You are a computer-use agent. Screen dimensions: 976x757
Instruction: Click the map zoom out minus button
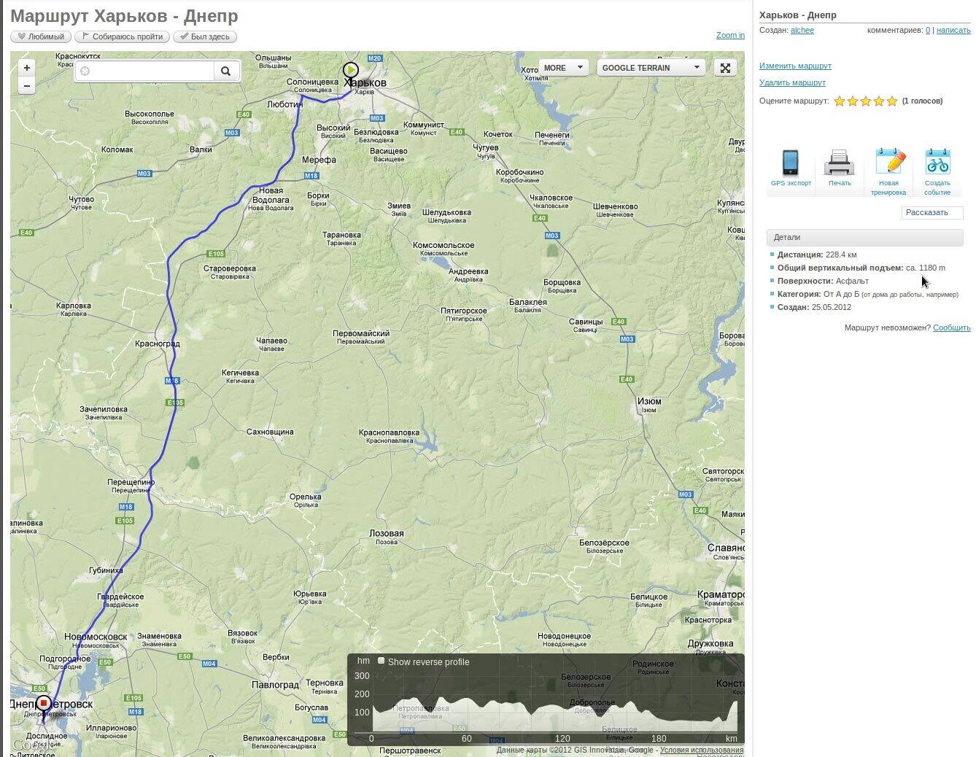click(x=27, y=85)
